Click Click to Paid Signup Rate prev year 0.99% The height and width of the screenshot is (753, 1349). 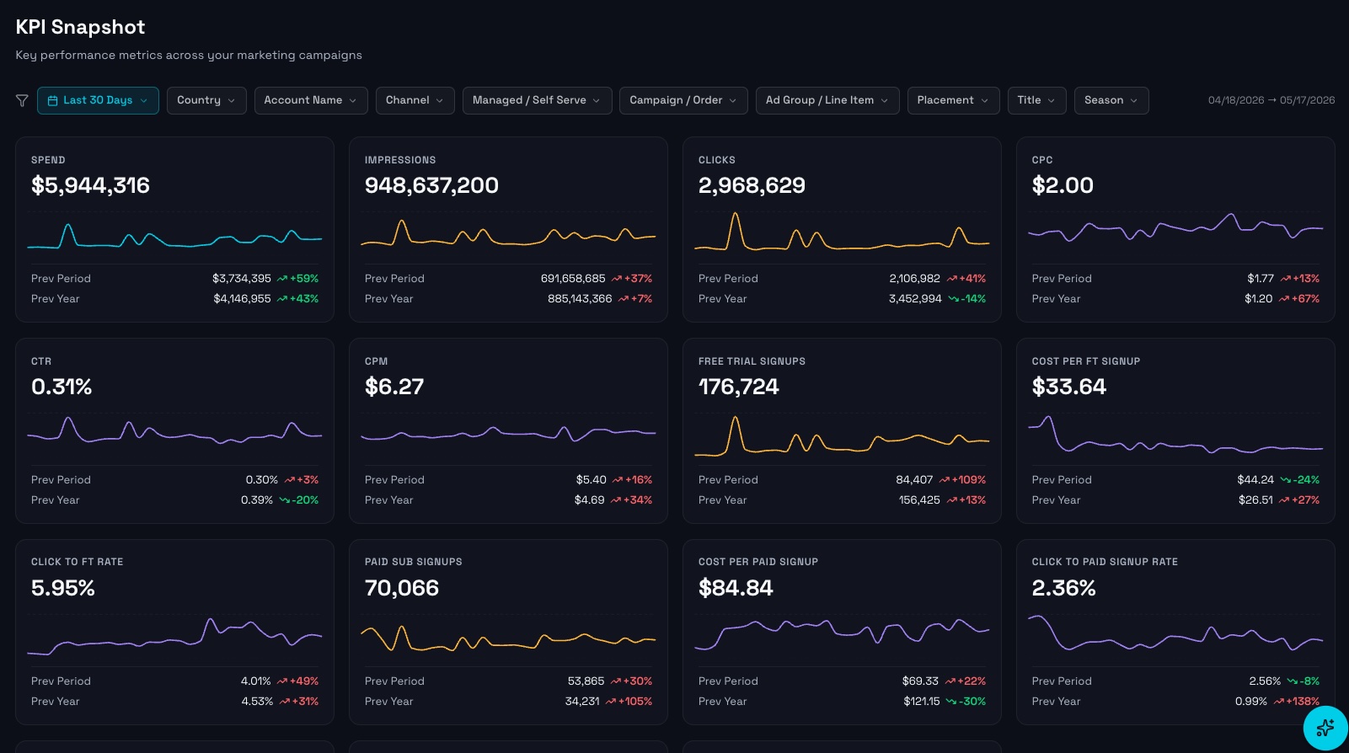point(1251,702)
